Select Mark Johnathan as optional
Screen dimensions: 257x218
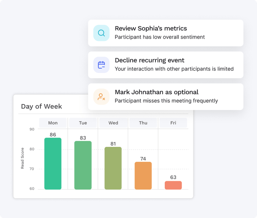156,92
